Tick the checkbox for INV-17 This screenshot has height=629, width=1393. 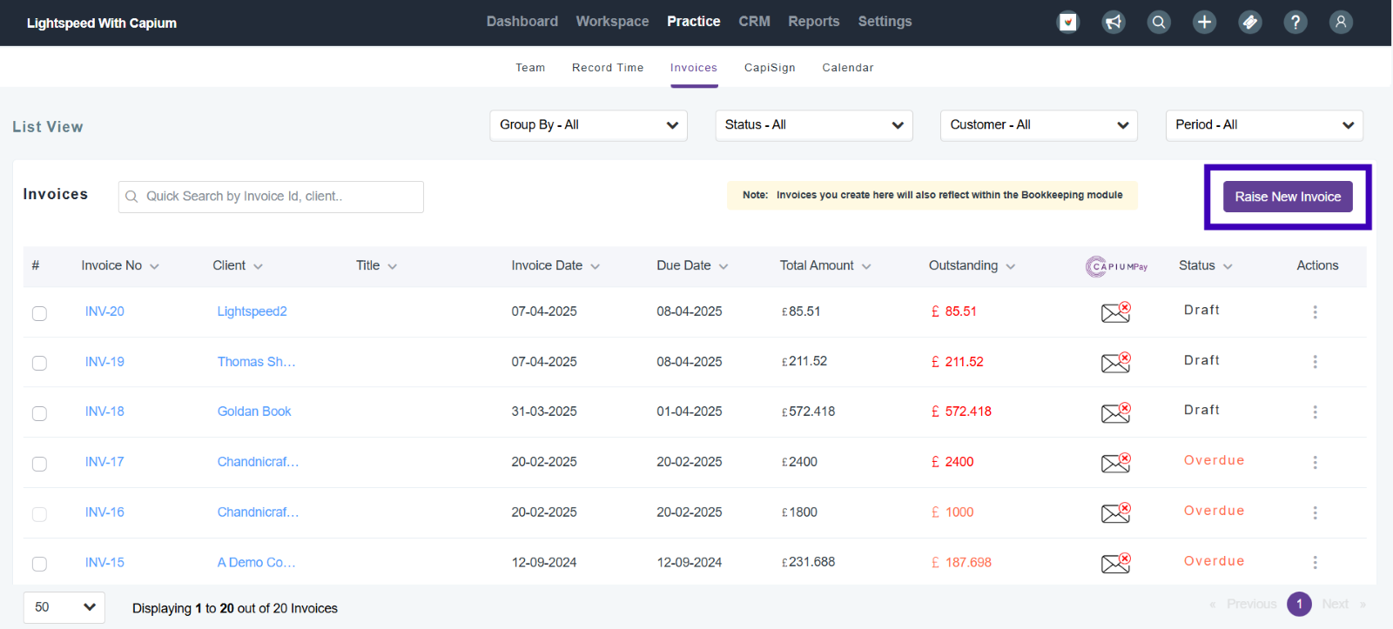39,464
